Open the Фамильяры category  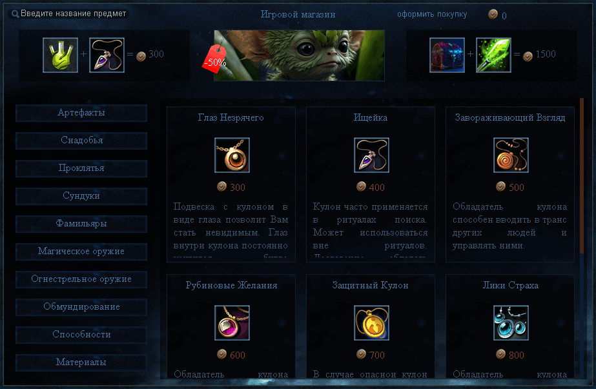point(81,224)
